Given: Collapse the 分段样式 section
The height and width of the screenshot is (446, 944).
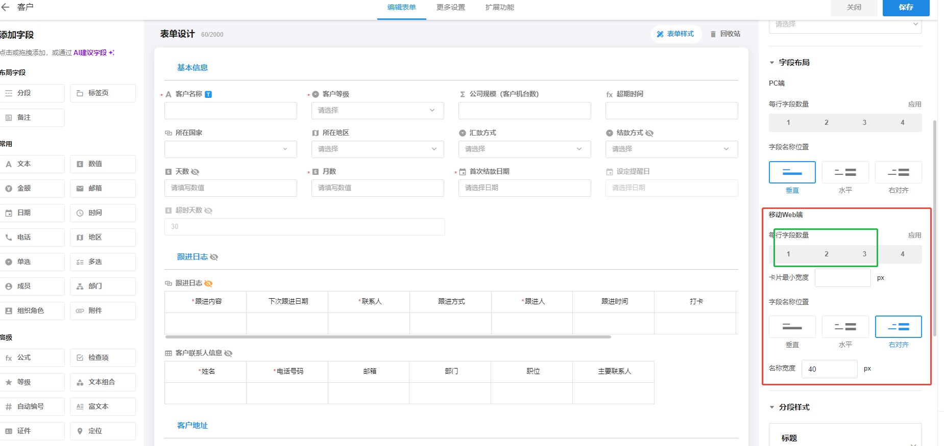Looking at the screenshot, I should click(x=772, y=407).
